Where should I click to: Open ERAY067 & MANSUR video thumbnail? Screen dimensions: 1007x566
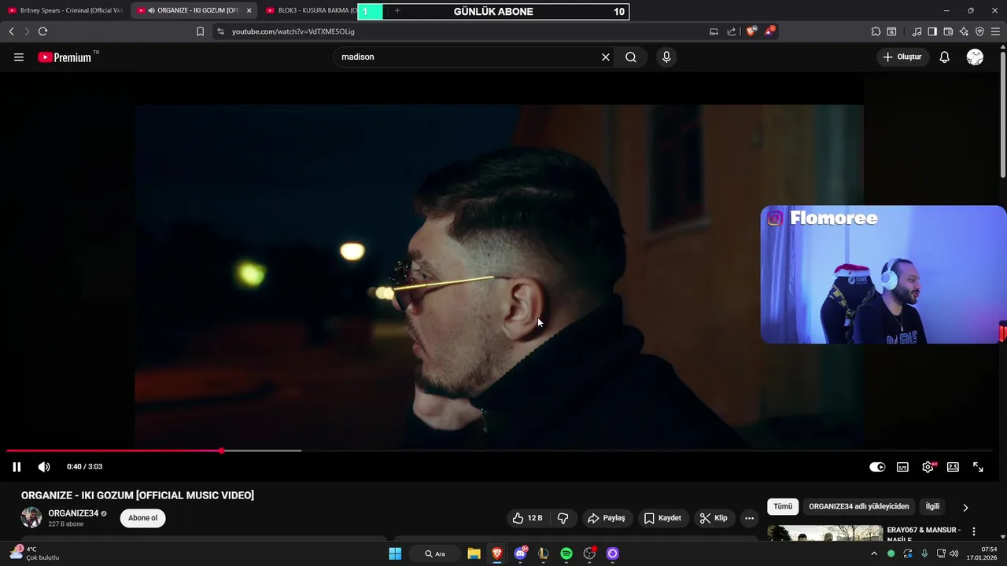point(825,534)
